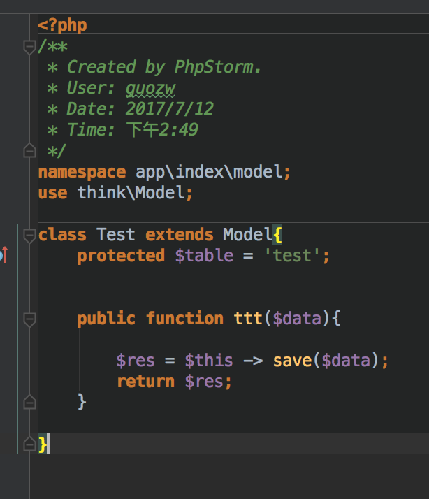Click the $table property name
The width and height of the screenshot is (429, 499).
pyautogui.click(x=203, y=256)
